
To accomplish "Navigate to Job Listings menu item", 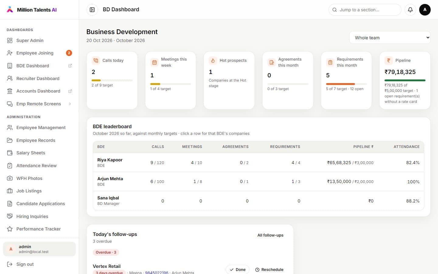I will (40, 191).
